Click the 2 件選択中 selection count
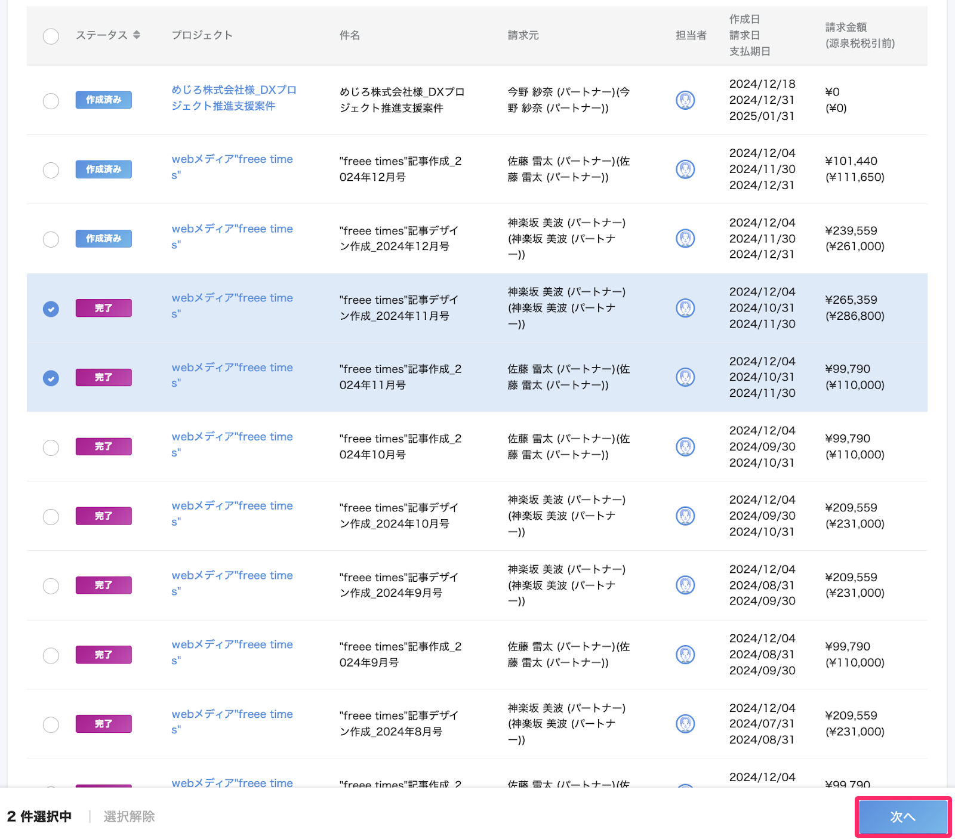The width and height of the screenshot is (955, 839). [39, 816]
